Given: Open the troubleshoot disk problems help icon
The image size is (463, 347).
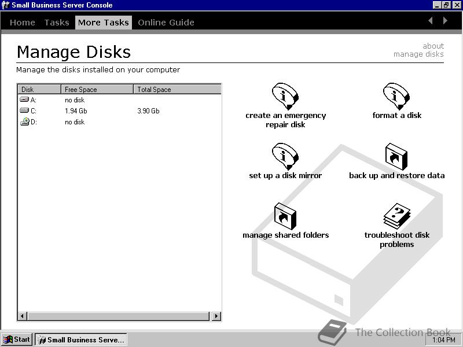Looking at the screenshot, I should (396, 216).
